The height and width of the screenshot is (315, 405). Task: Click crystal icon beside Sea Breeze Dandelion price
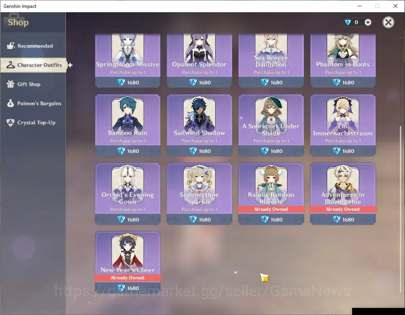point(264,82)
